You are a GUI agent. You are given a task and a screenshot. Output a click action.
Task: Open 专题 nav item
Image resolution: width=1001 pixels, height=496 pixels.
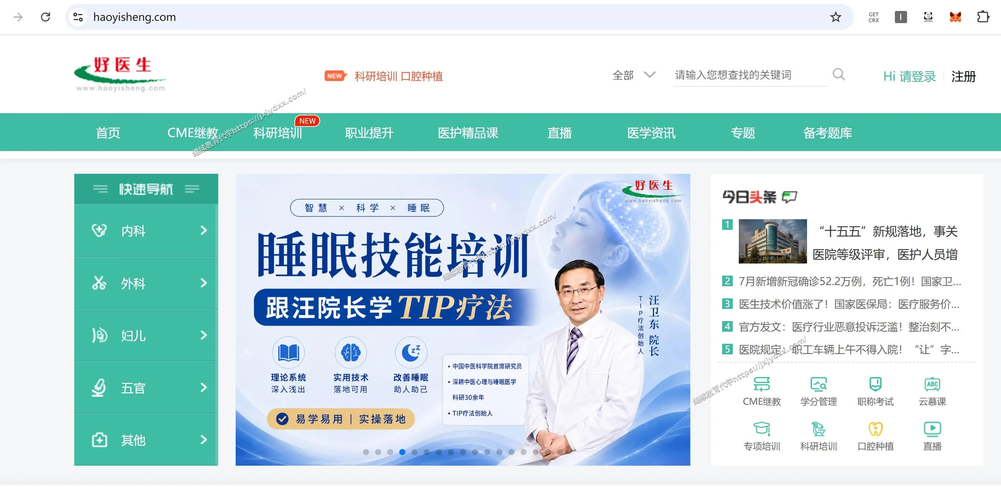click(743, 133)
